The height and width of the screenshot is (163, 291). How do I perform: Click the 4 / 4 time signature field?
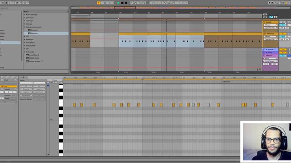(11, 3)
